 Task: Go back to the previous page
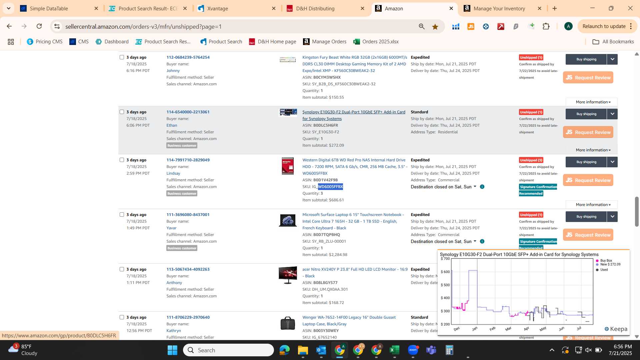pos(9,26)
